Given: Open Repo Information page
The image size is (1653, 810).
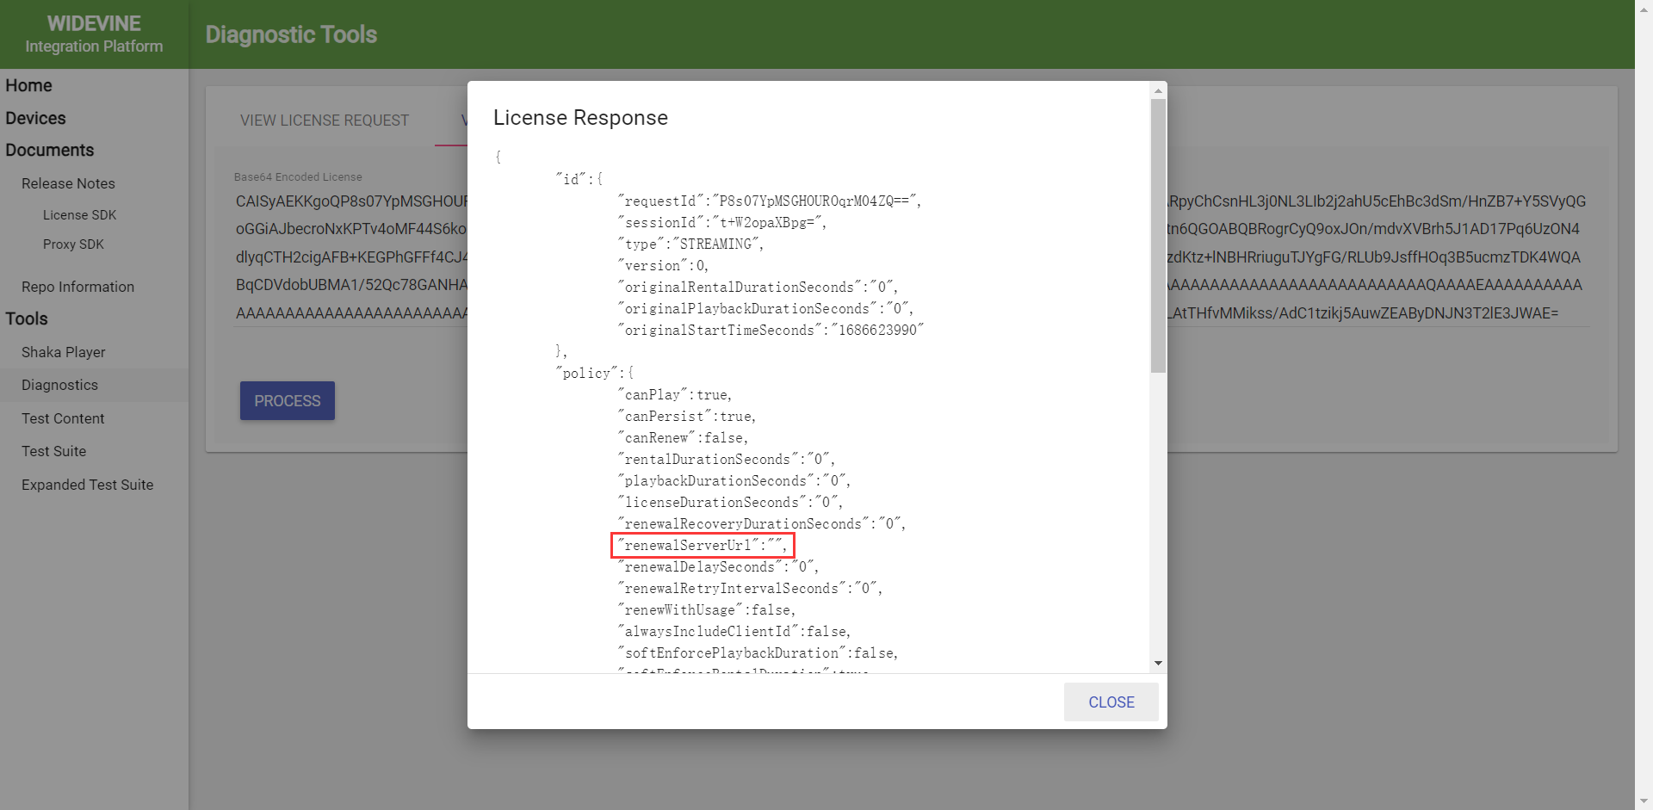Looking at the screenshot, I should point(77,287).
